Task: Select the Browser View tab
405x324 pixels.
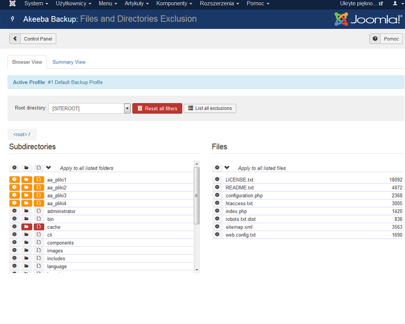Action: tap(27, 62)
